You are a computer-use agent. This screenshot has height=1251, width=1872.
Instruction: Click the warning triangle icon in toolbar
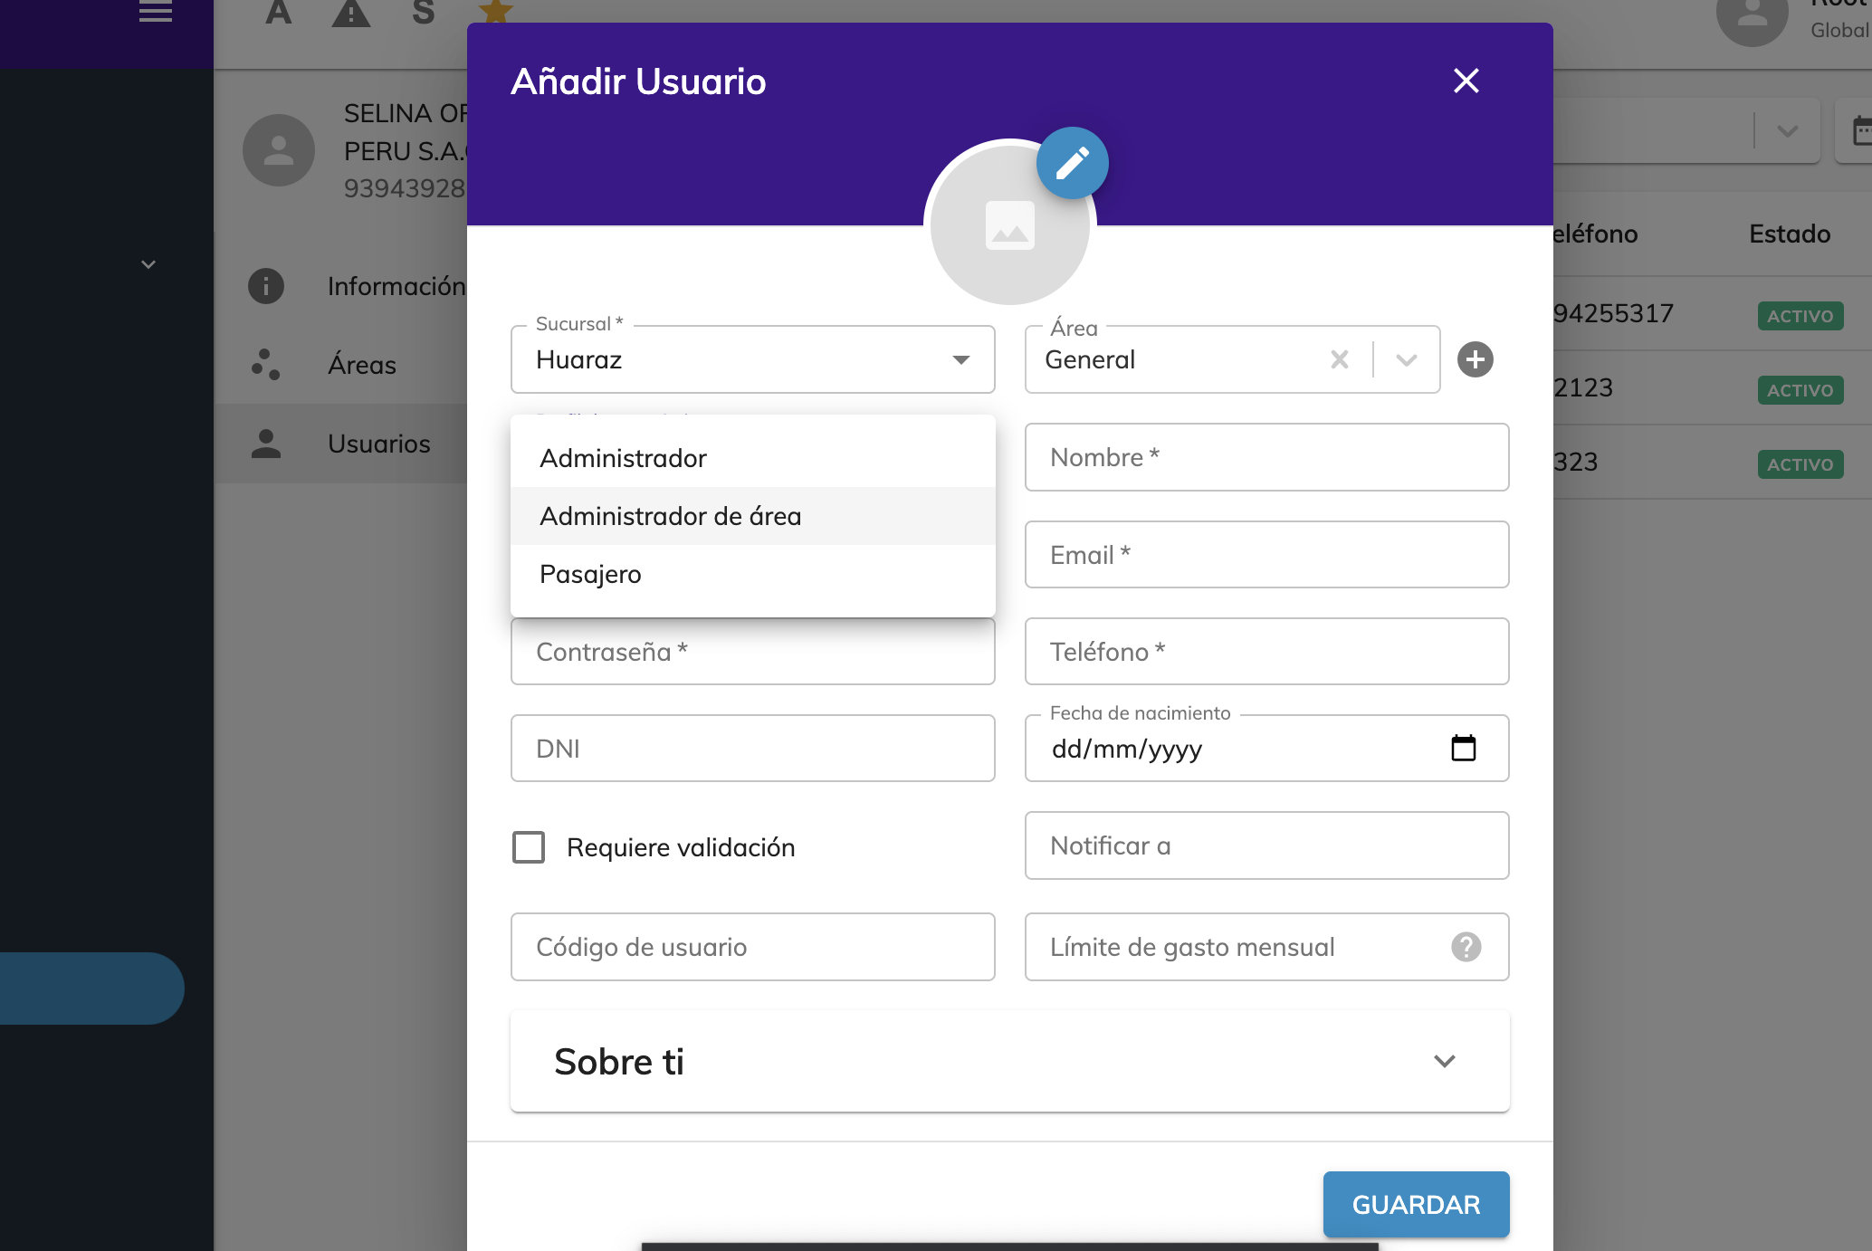351,13
